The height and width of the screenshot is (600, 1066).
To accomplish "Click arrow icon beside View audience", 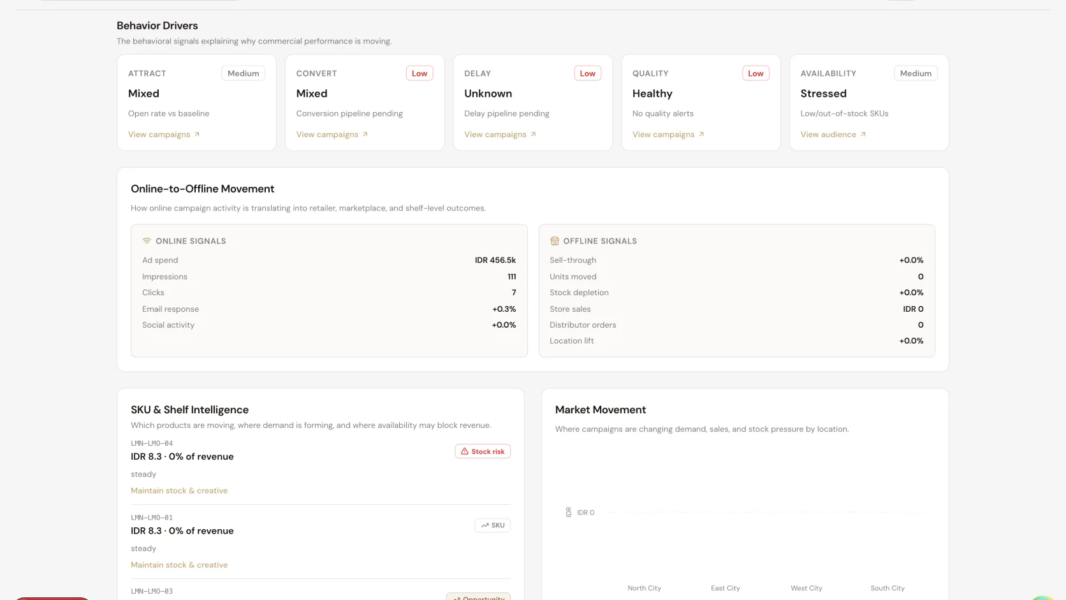I will pyautogui.click(x=863, y=135).
